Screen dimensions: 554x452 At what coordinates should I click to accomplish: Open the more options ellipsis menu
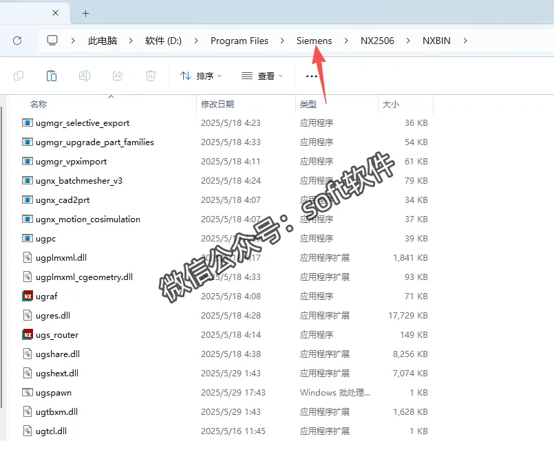[312, 76]
